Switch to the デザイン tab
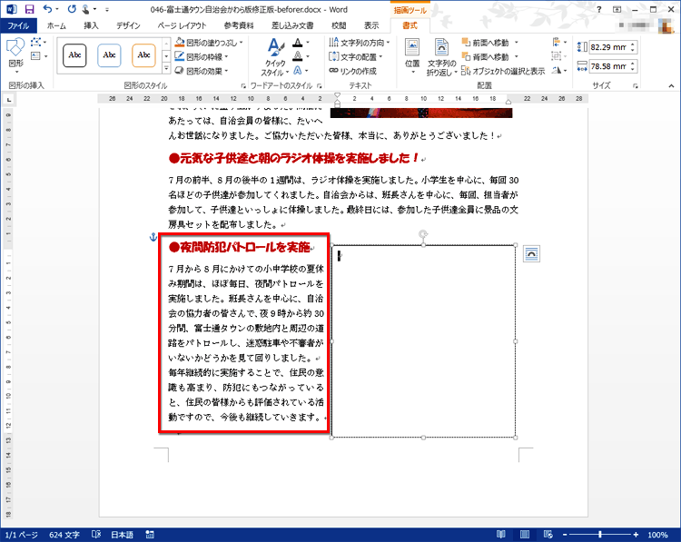 click(x=128, y=25)
